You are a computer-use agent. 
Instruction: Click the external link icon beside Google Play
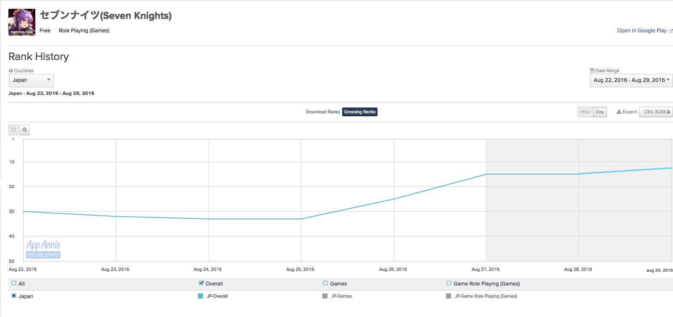click(670, 31)
